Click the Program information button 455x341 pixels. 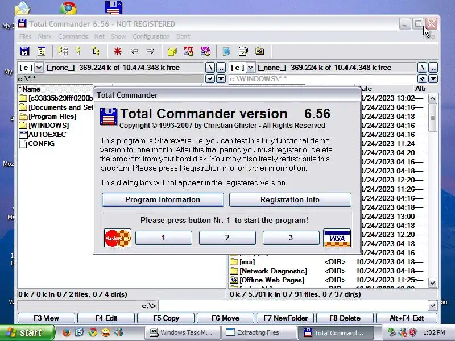click(x=163, y=200)
